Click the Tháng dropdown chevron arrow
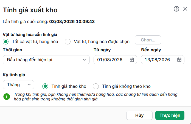 point(29,84)
